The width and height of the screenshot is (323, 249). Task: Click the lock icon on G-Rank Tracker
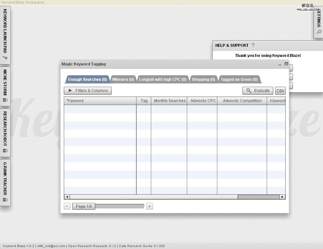click(5, 200)
